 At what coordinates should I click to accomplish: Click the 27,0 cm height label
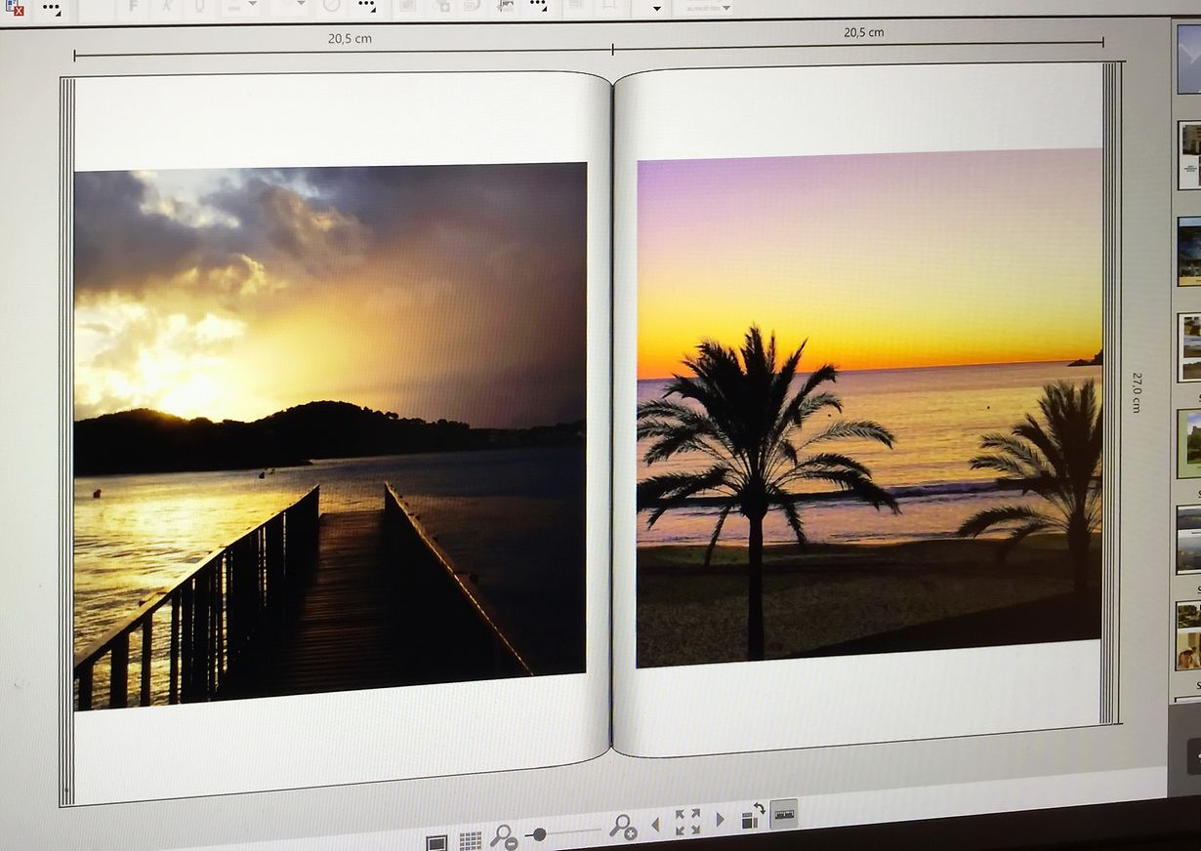pos(1137,391)
